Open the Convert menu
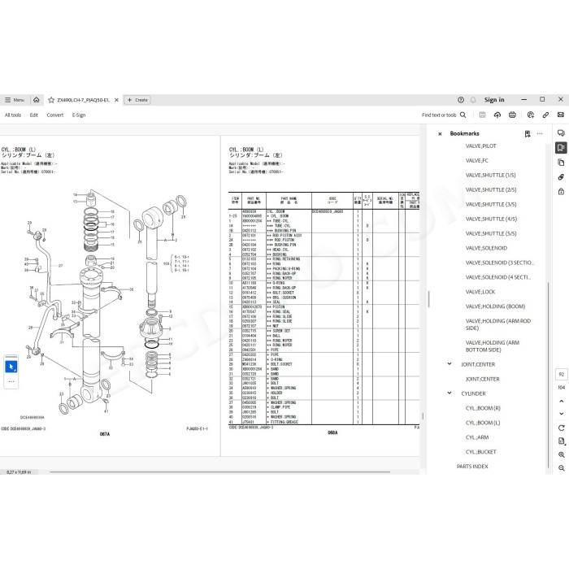569x569 pixels. click(55, 115)
